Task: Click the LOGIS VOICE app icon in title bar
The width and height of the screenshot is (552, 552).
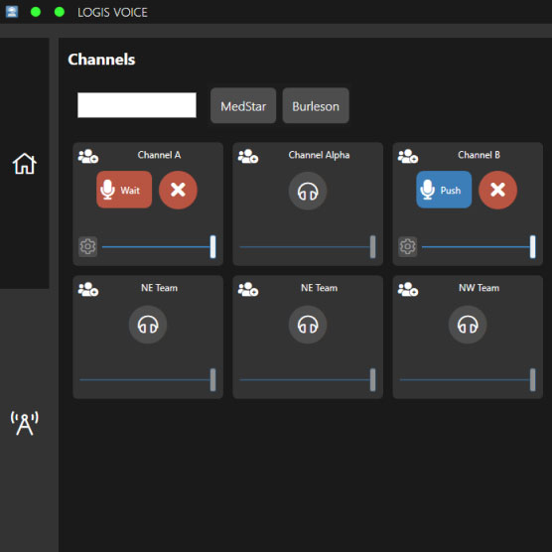Action: coord(12,12)
